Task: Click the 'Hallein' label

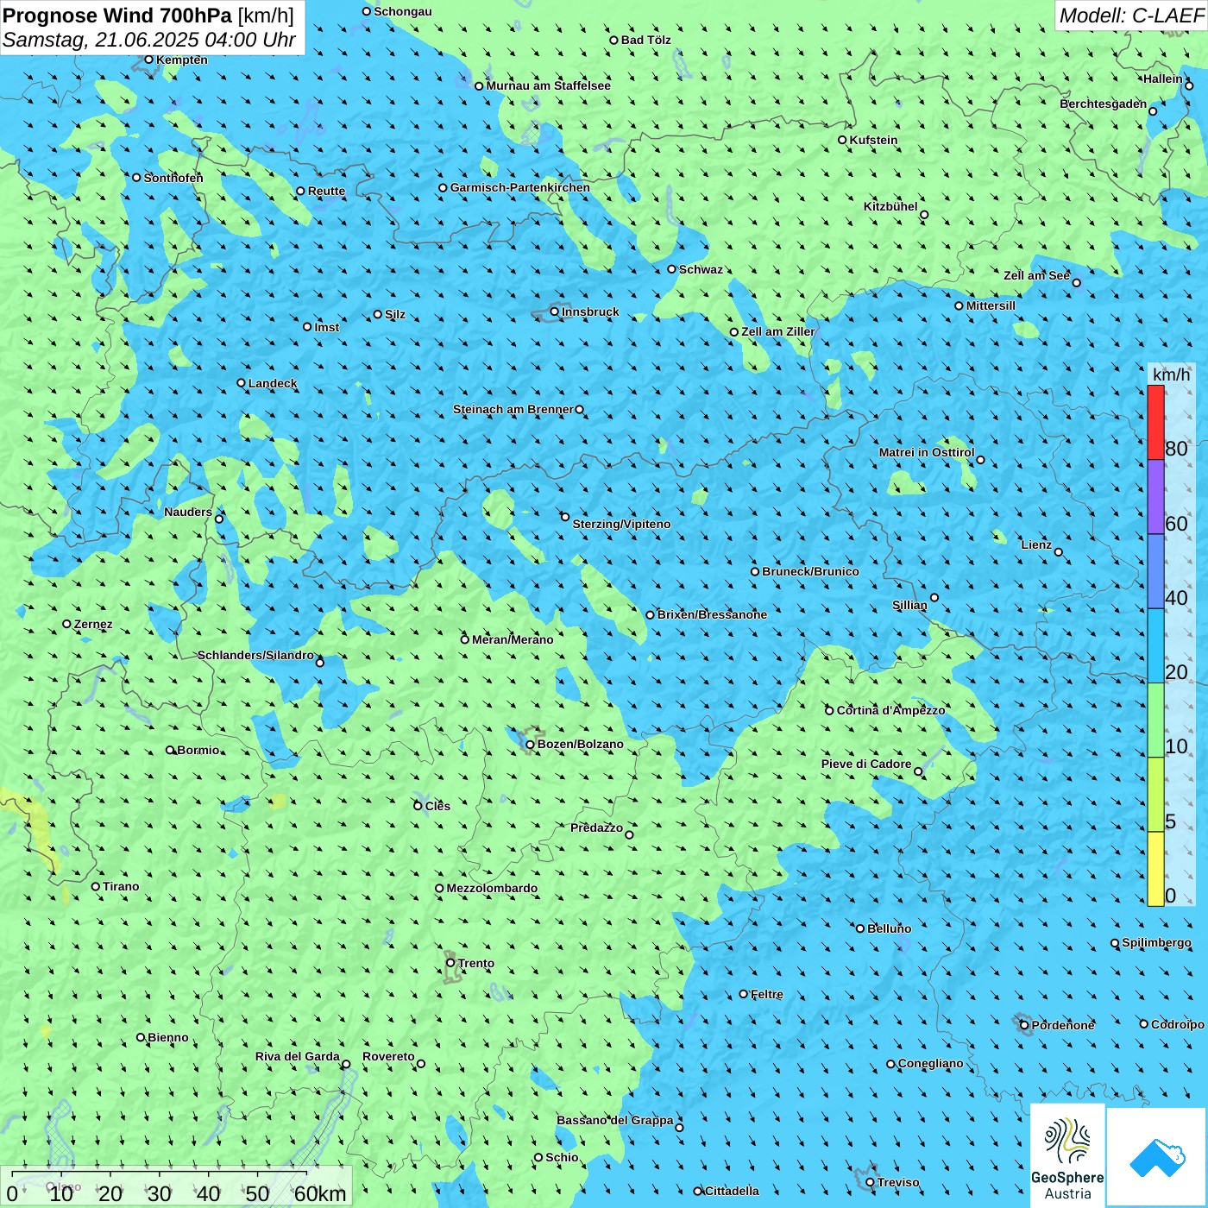Action: (1163, 79)
